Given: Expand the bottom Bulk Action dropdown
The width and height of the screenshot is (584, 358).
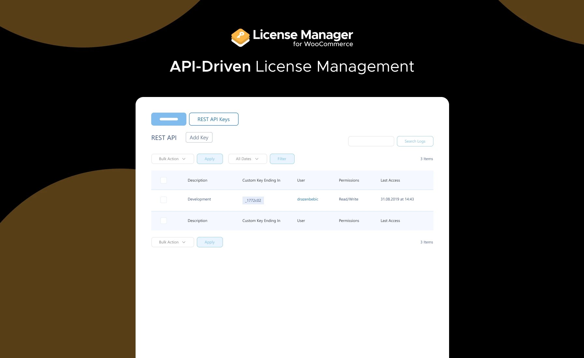Looking at the screenshot, I should pyautogui.click(x=172, y=242).
